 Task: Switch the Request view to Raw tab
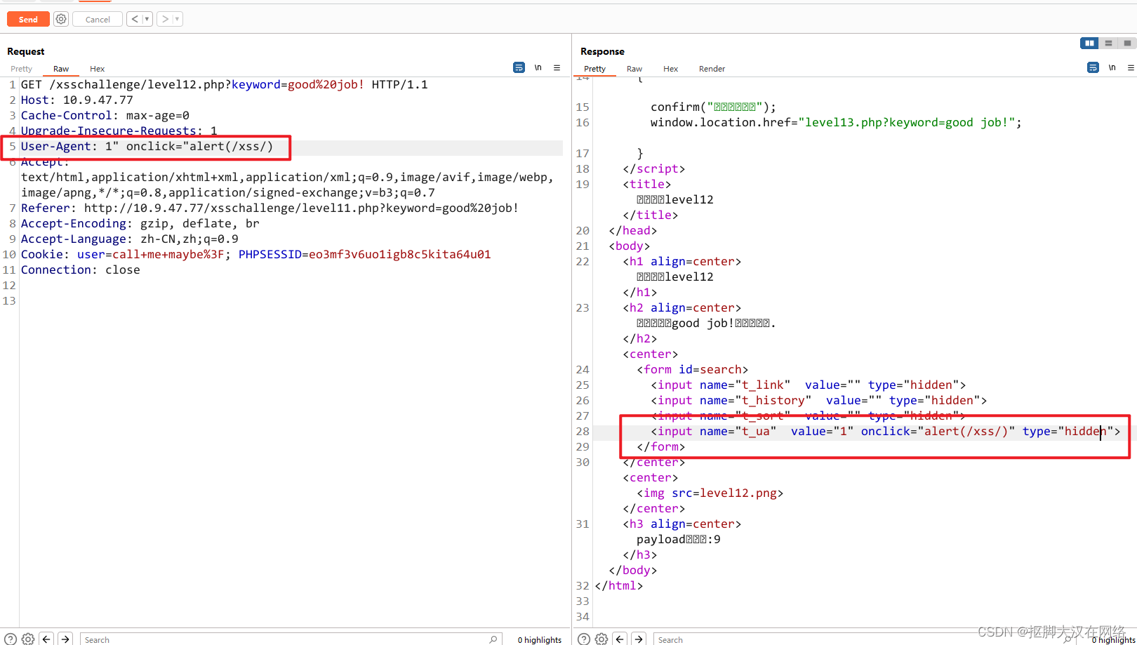coord(61,69)
